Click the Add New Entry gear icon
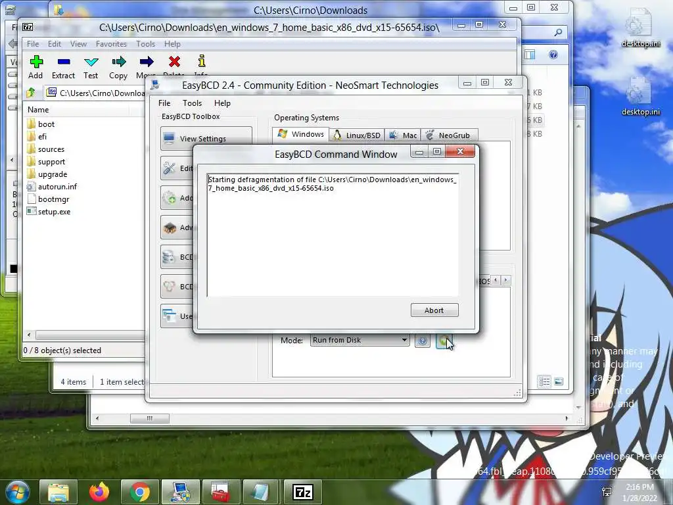This screenshot has height=505, width=673. pos(169,198)
